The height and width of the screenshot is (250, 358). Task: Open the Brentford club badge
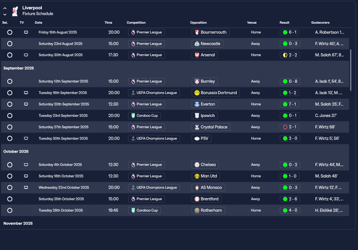point(197,199)
